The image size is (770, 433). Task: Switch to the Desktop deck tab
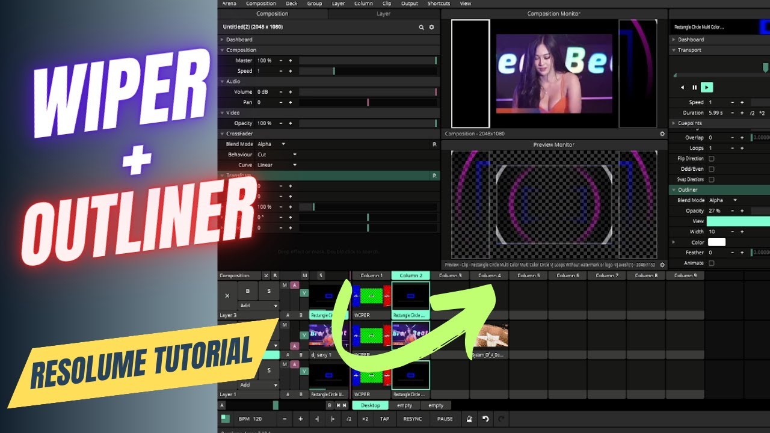click(x=371, y=405)
